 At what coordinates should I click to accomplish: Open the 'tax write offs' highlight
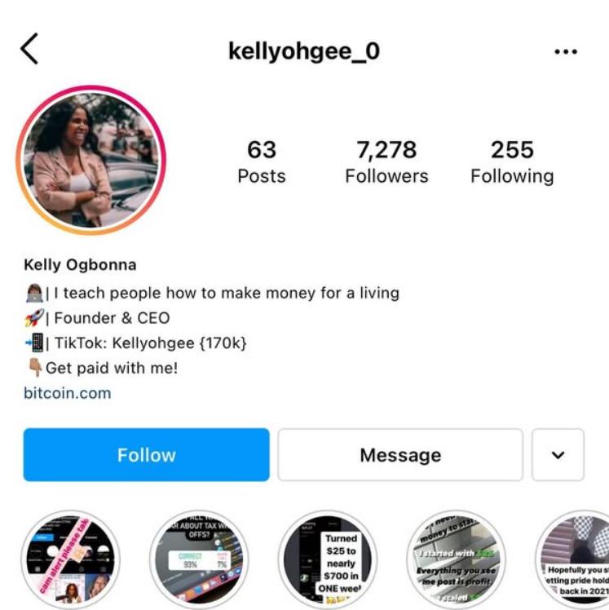click(199, 559)
